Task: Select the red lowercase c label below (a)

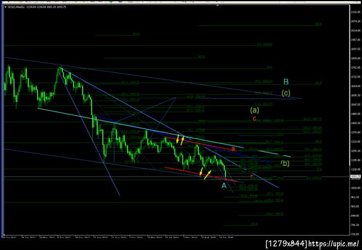Action: tap(255, 119)
